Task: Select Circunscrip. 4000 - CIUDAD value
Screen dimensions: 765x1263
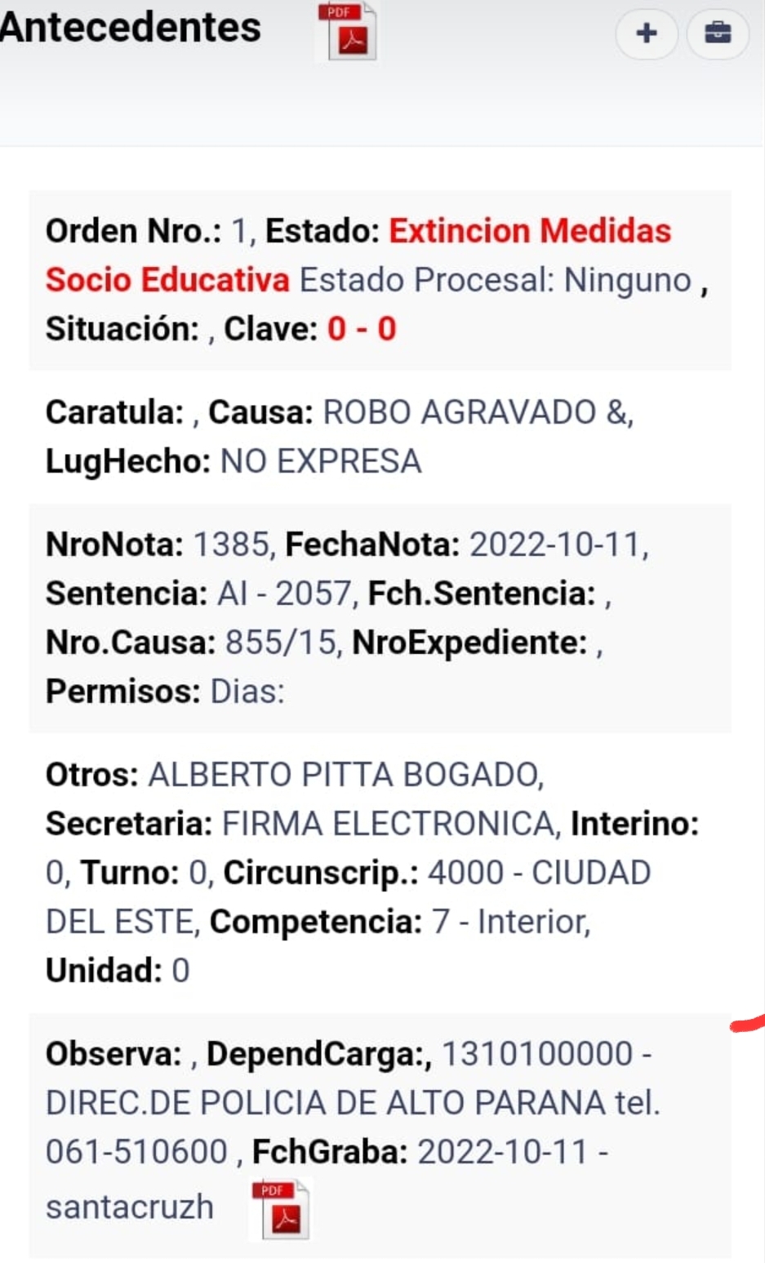Action: click(539, 873)
